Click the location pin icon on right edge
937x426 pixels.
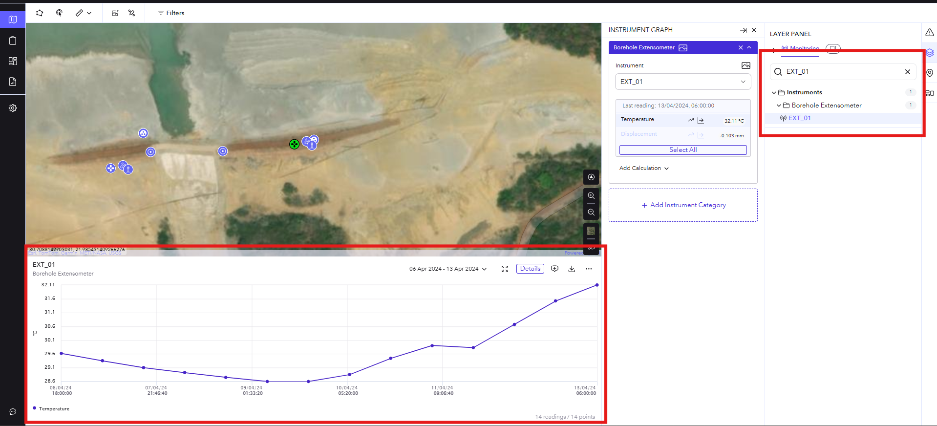coord(930,73)
